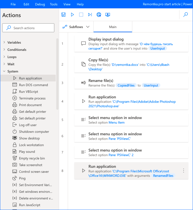Open the Subflows dropdown chevron
193x210 pixels.
(88, 27)
